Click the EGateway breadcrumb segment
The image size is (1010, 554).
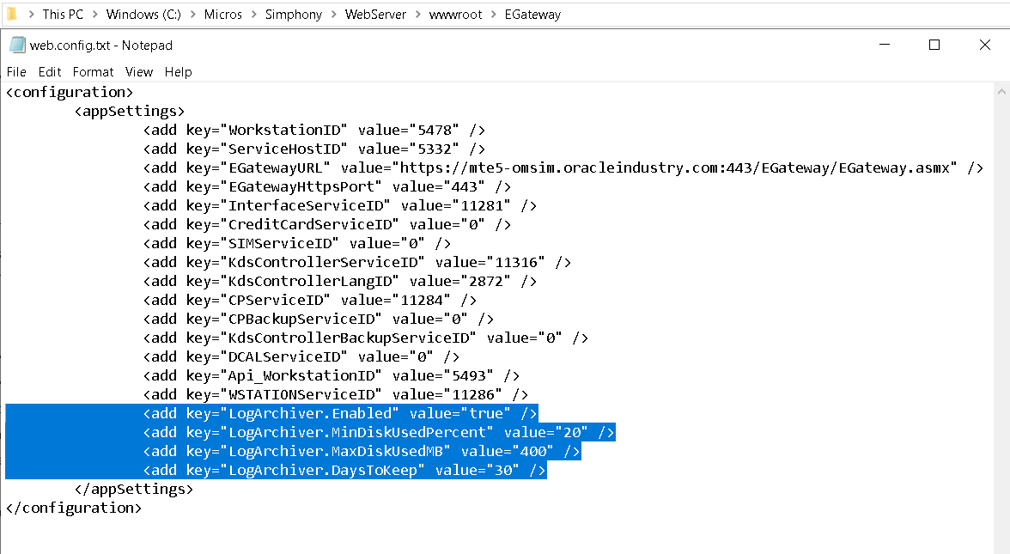[532, 15]
